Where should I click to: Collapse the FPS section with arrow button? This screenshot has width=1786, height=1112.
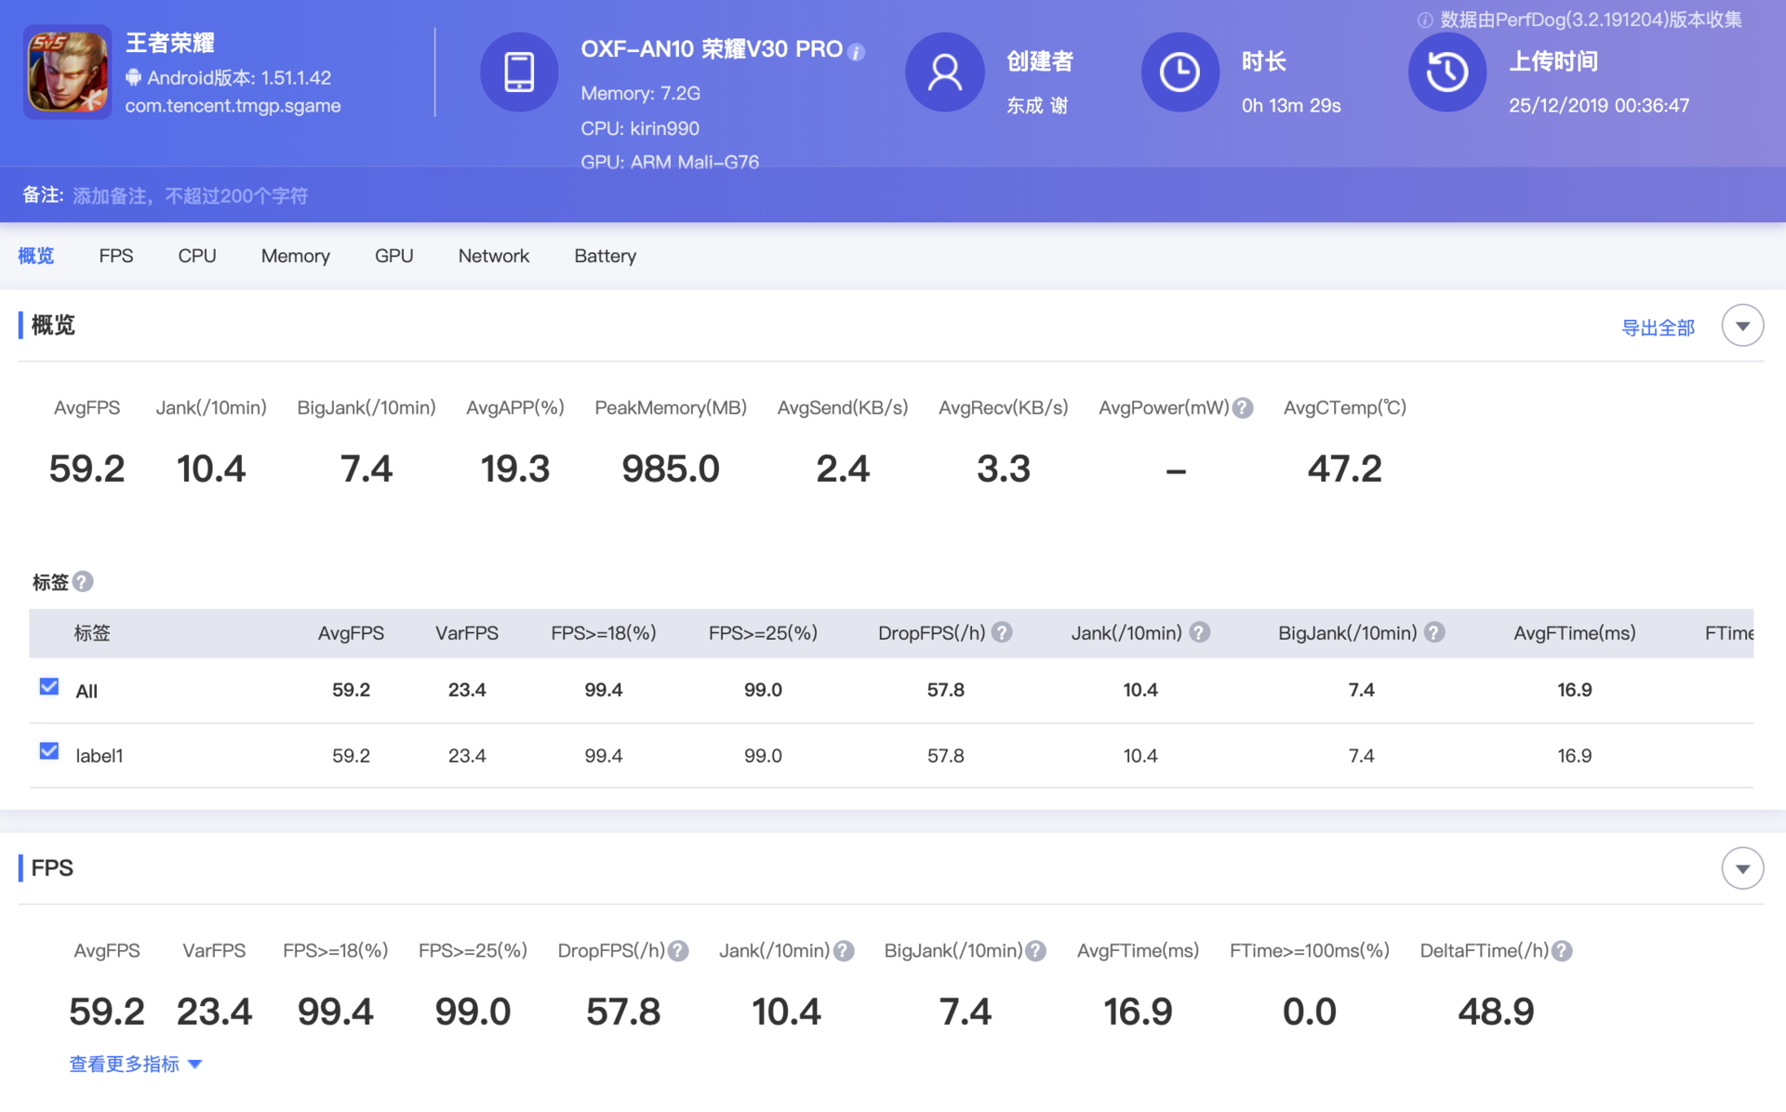(1742, 869)
